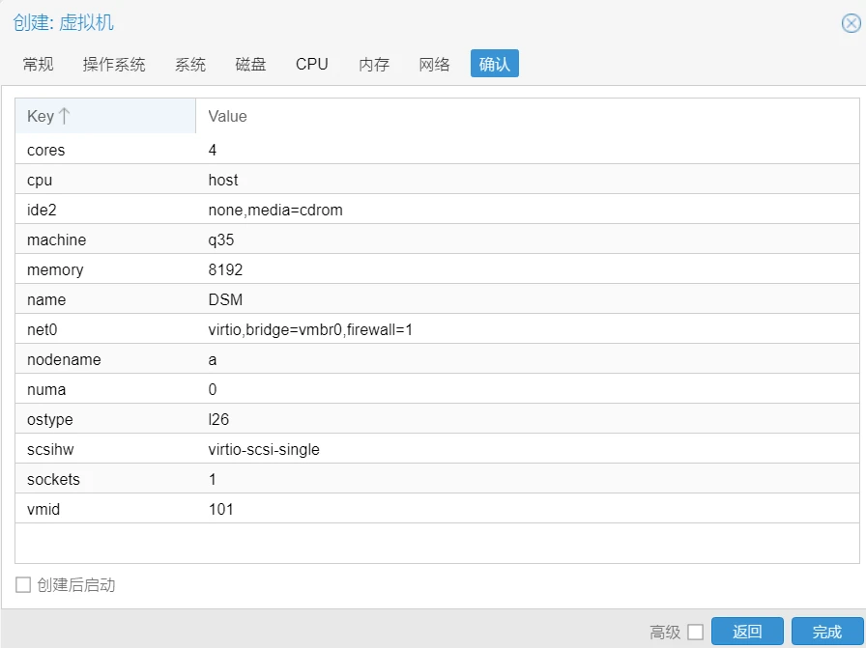Screen dimensions: 866x648
Task: Enable 创建后启动 checkbox
Action: pos(23,585)
